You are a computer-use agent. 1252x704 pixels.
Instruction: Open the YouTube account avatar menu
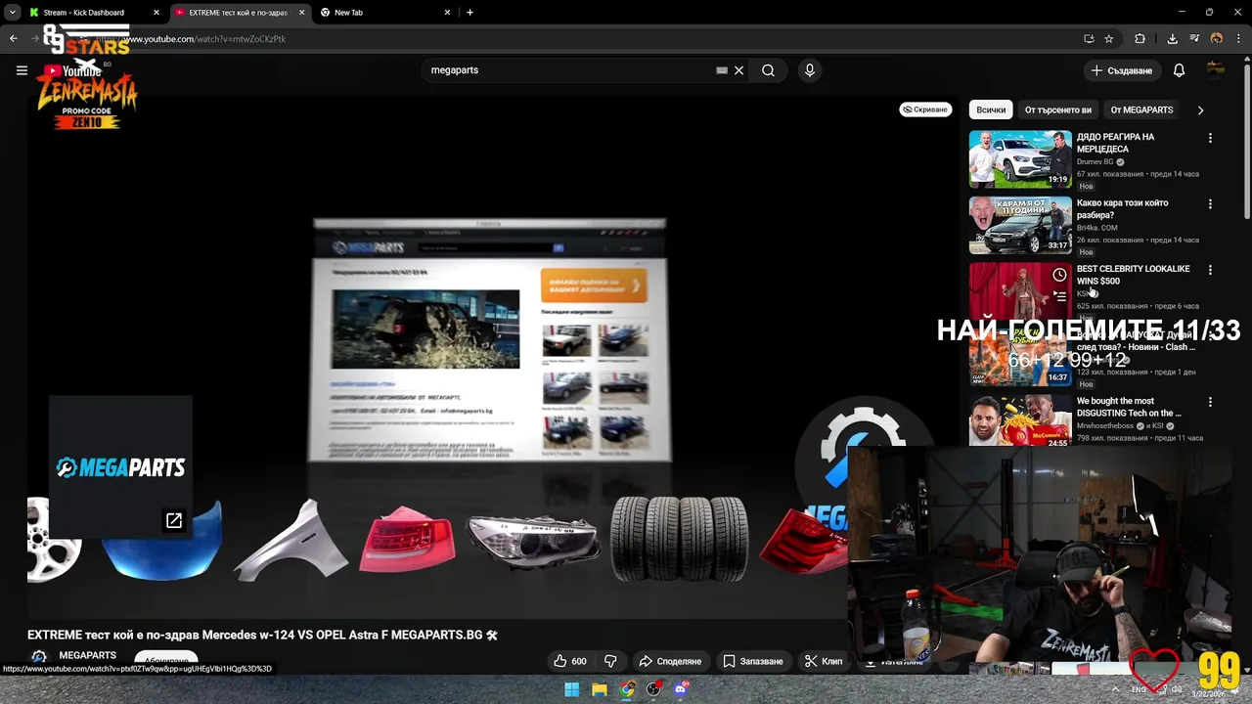(1216, 70)
